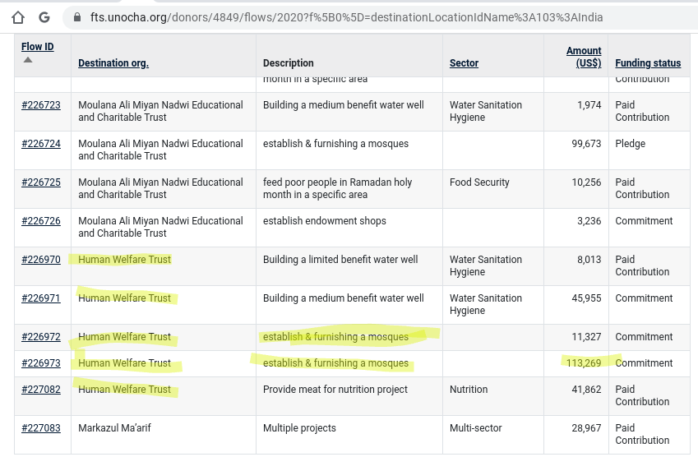Open flow #226973 details
This screenshot has height=457, width=698.
point(41,363)
